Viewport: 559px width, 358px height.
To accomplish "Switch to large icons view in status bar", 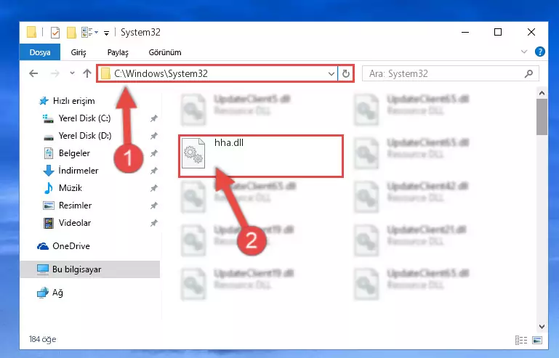I will click(x=537, y=340).
